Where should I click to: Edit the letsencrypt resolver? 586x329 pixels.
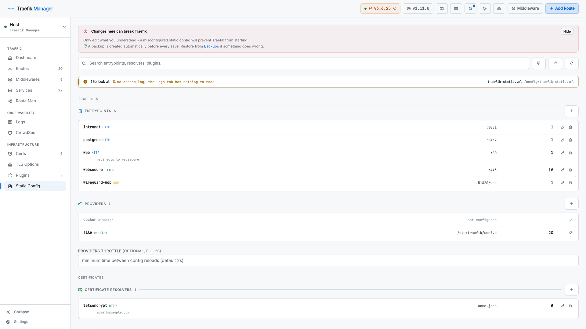[x=563, y=306]
